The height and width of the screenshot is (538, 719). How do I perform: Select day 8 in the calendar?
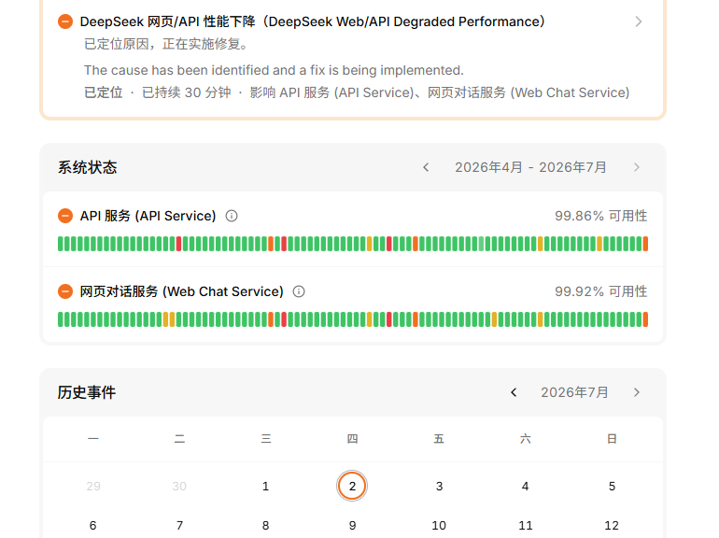pyautogui.click(x=265, y=525)
